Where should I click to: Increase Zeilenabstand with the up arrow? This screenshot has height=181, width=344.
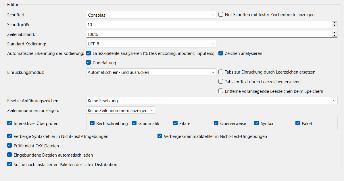coord(334,32)
